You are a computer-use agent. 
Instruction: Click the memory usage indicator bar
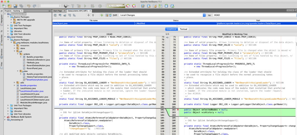[x=116, y=6]
